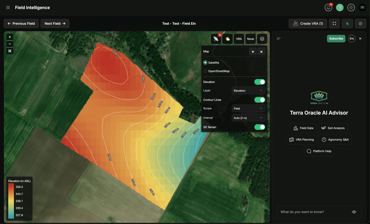The image size is (370, 224).
Task: Select the VRA Planning suggestion
Action: tap(302, 140)
